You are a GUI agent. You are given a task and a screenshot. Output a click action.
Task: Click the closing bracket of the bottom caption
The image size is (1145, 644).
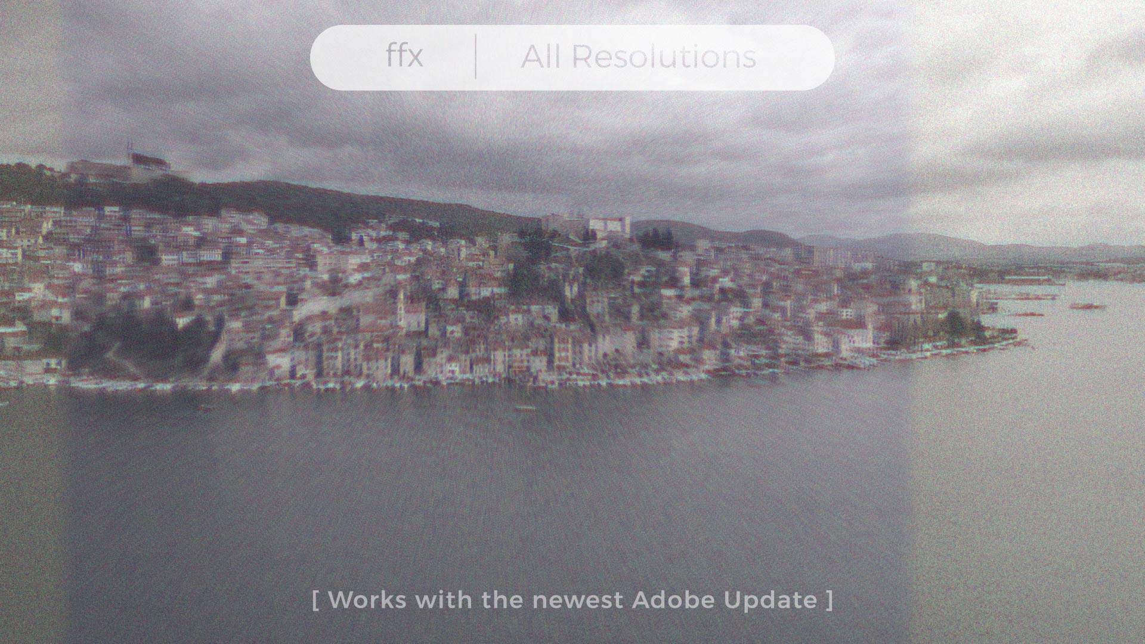[x=830, y=600]
